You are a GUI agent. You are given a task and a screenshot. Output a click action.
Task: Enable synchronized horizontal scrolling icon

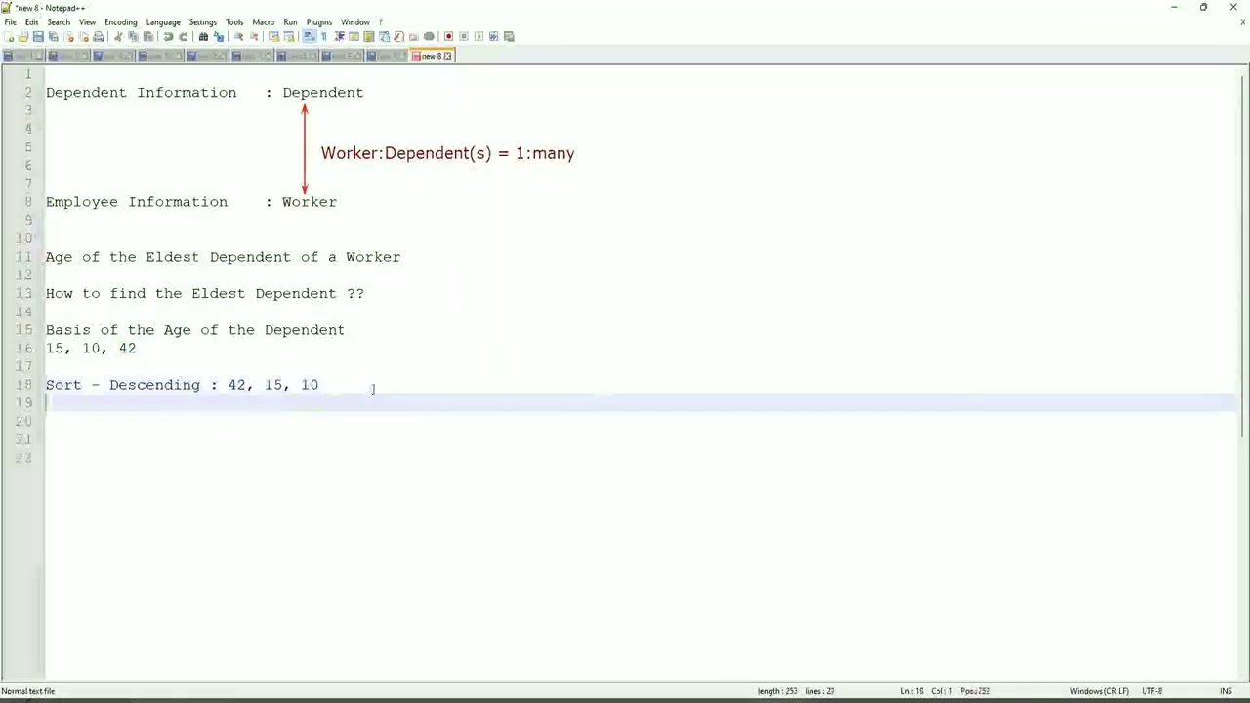(289, 37)
